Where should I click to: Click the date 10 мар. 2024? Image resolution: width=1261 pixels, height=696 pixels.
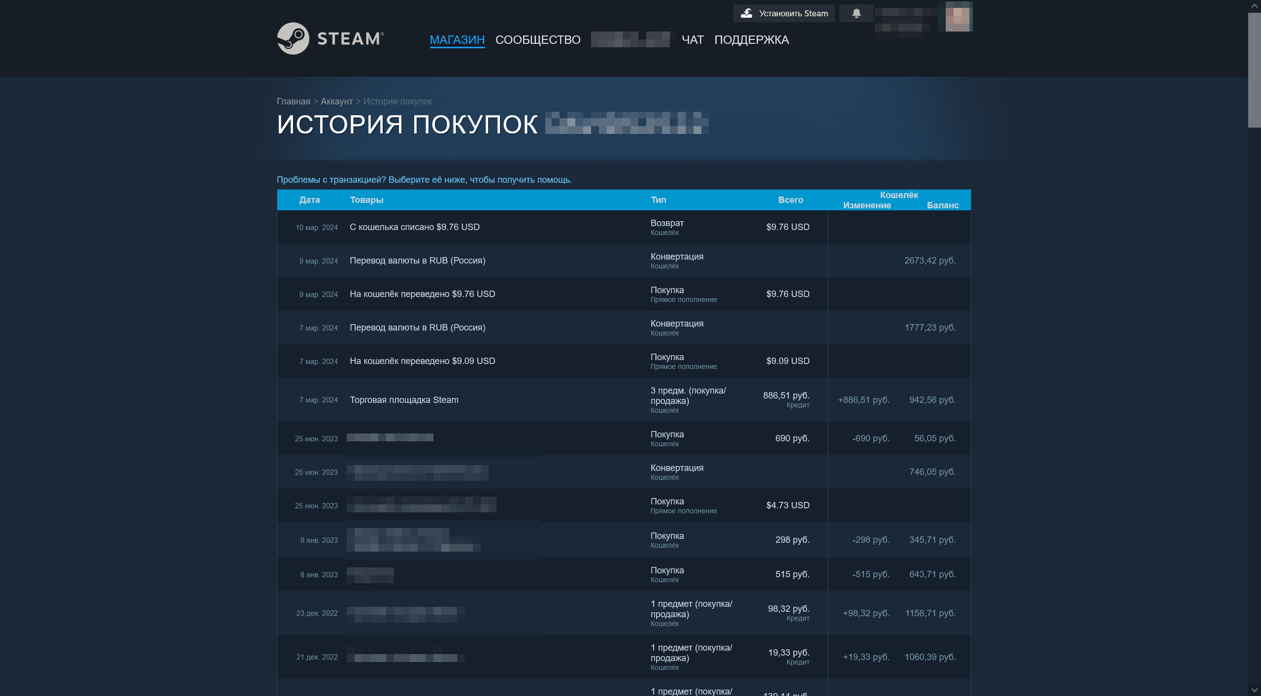317,228
